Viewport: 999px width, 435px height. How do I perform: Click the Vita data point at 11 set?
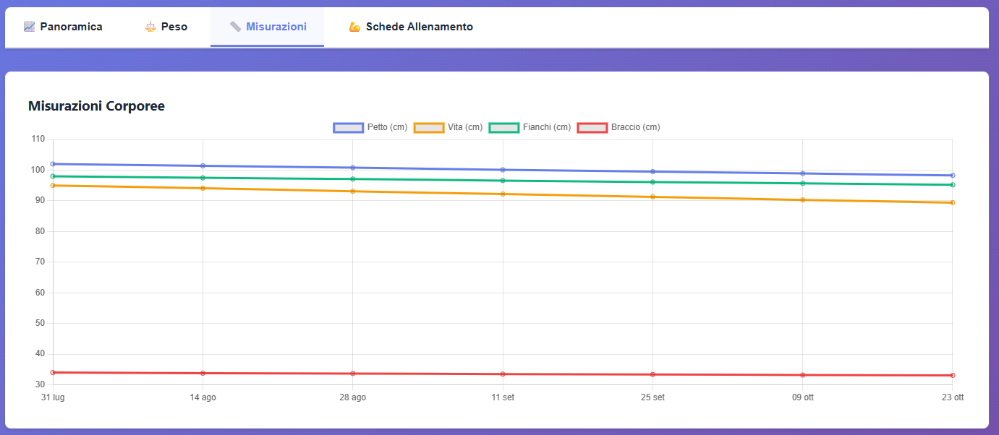(x=503, y=194)
